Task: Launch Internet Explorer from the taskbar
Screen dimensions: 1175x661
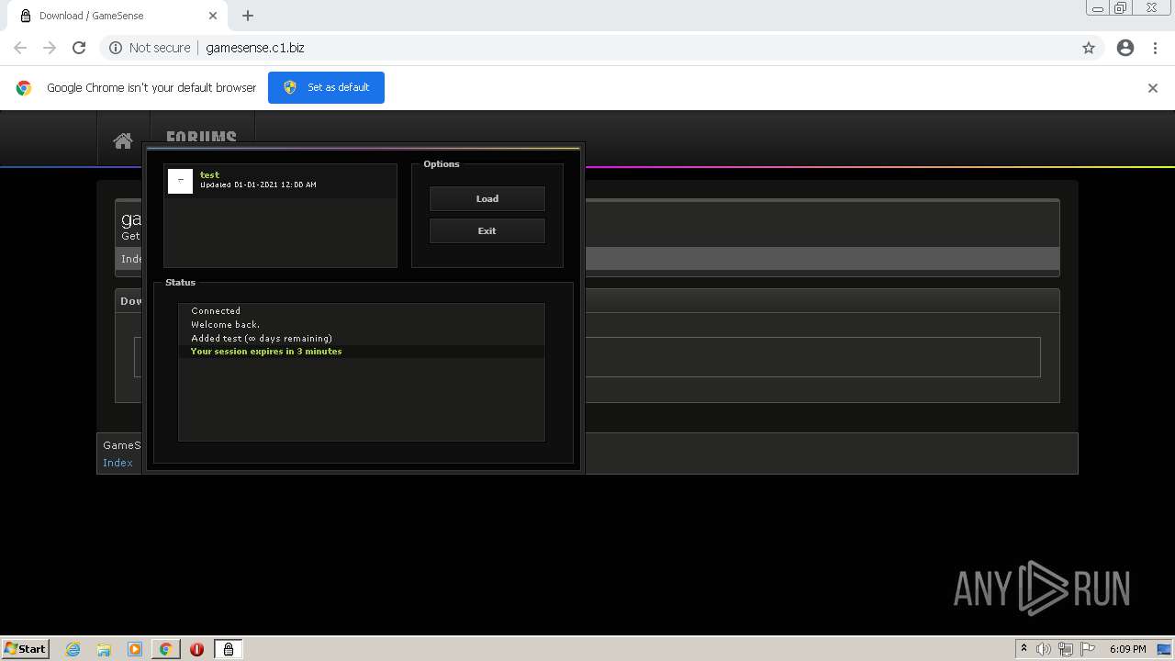Action: [73, 649]
